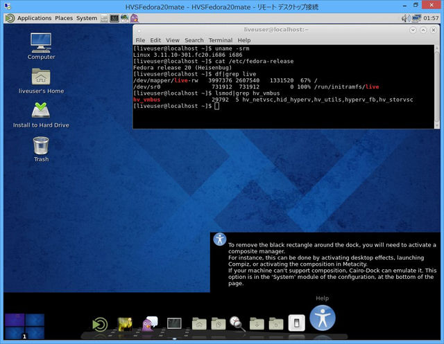444x344 pixels.
Task: Open the System menu in top panel
Action: pyautogui.click(x=87, y=18)
